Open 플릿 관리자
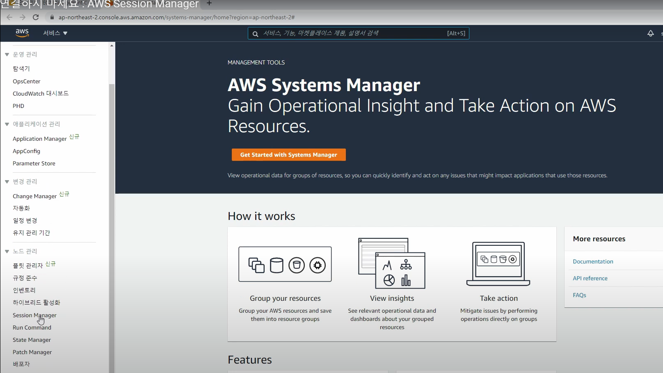Screen dimensions: 663x373 28,265
